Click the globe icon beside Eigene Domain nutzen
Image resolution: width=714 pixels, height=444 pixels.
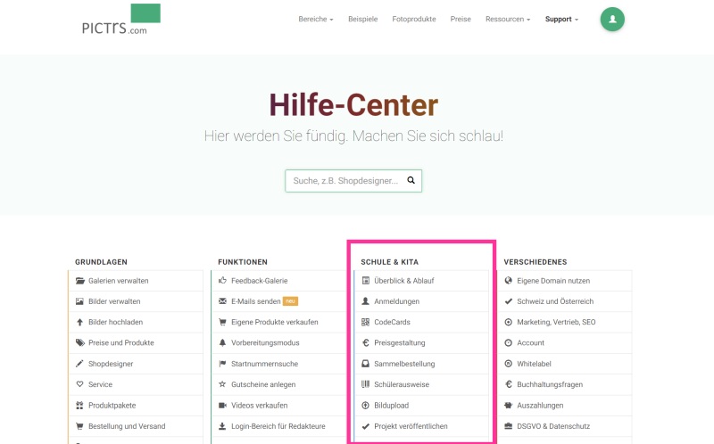coord(508,281)
